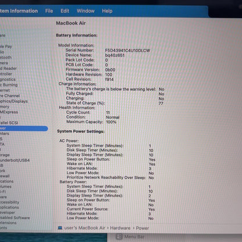Viewport: 242px width, 242px height.
Task: Select Hardware in the path bar
Action: pos(120,228)
